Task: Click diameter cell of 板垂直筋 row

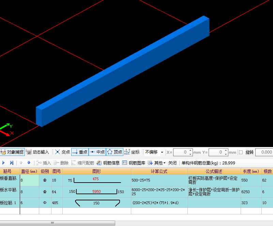Action: coord(29,180)
